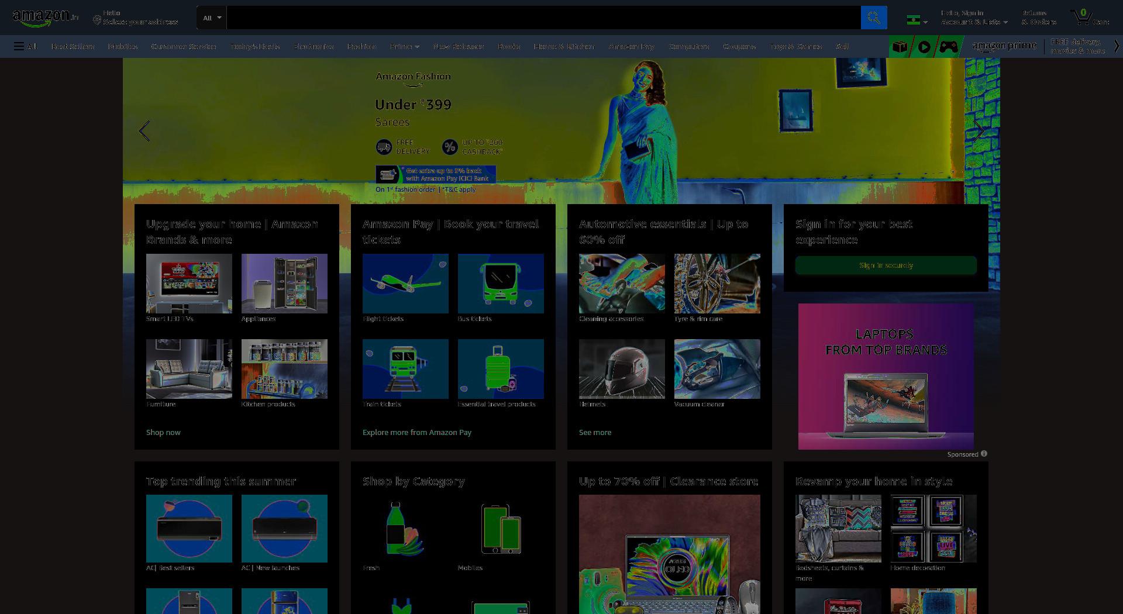Open the Appliances thumbnail
The width and height of the screenshot is (1123, 614).
click(x=284, y=284)
